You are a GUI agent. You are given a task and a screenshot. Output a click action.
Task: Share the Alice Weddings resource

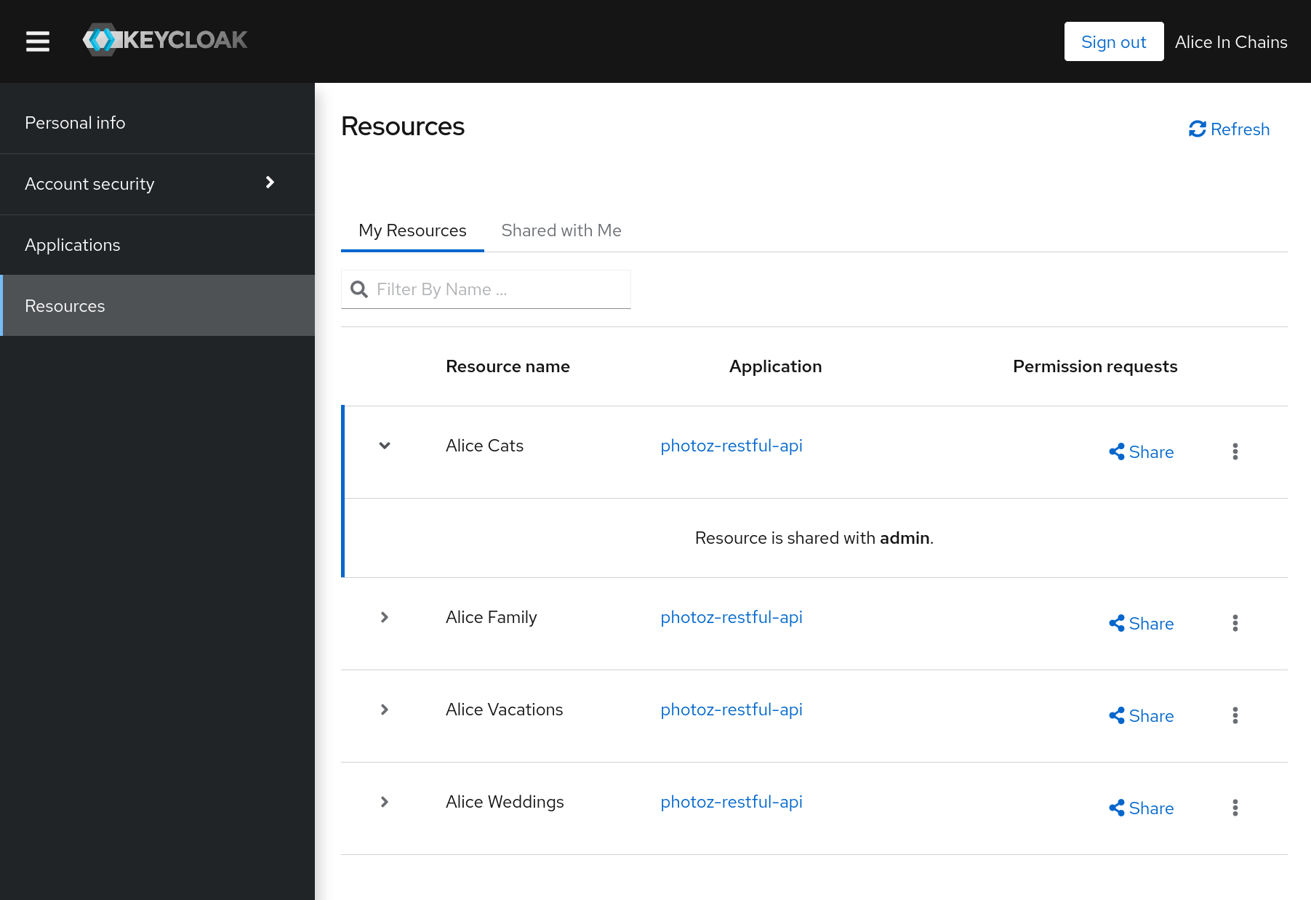pyautogui.click(x=1142, y=808)
